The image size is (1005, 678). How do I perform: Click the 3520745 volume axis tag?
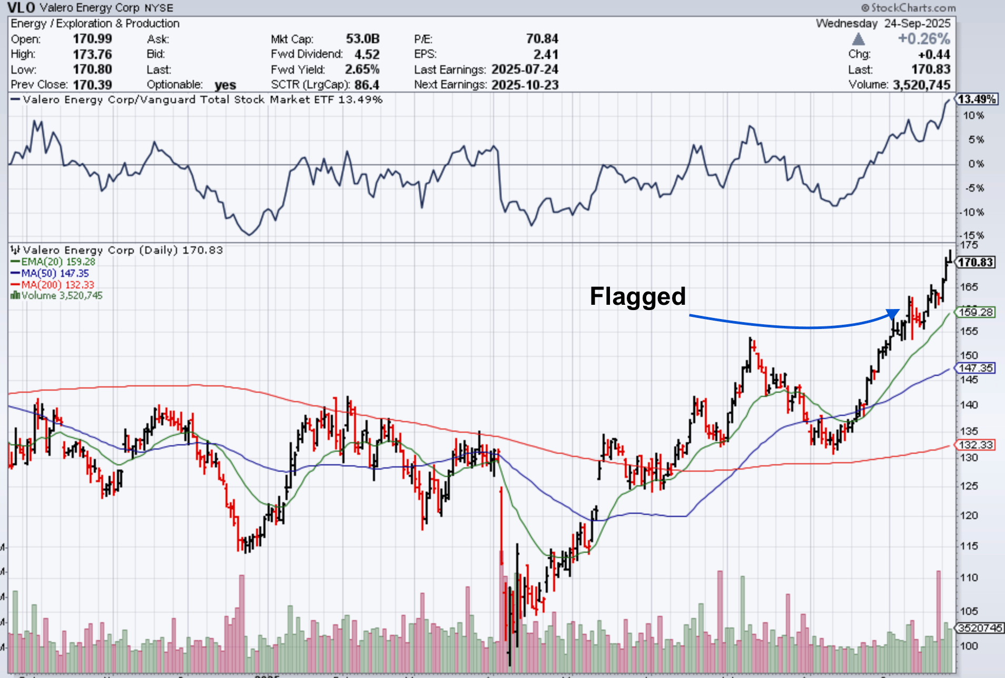(x=979, y=628)
